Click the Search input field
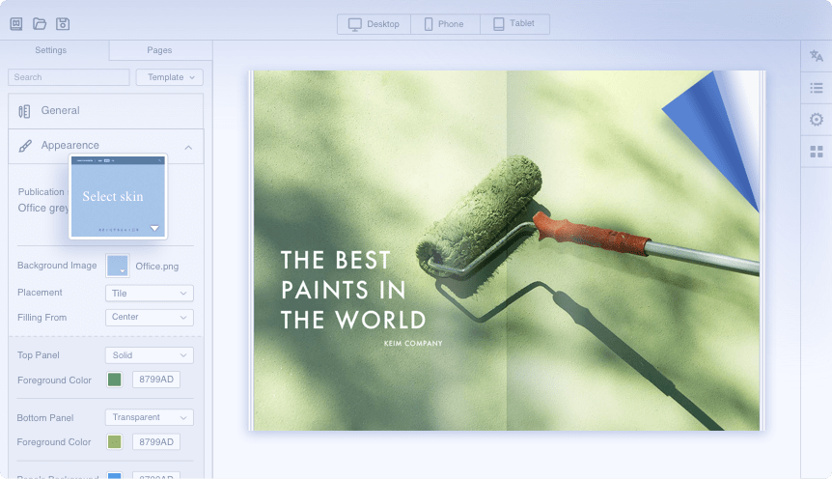Viewport: 832px width, 479px height. tap(69, 77)
